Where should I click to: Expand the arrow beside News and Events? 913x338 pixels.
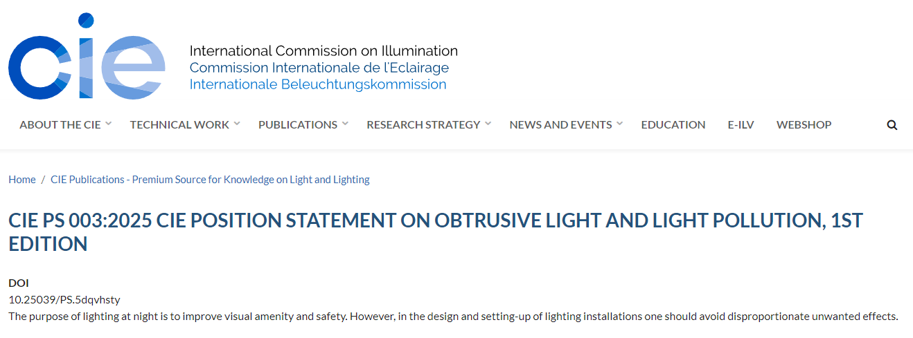620,124
